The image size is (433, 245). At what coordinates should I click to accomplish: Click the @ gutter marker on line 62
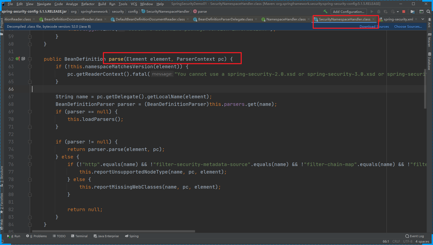click(x=23, y=59)
